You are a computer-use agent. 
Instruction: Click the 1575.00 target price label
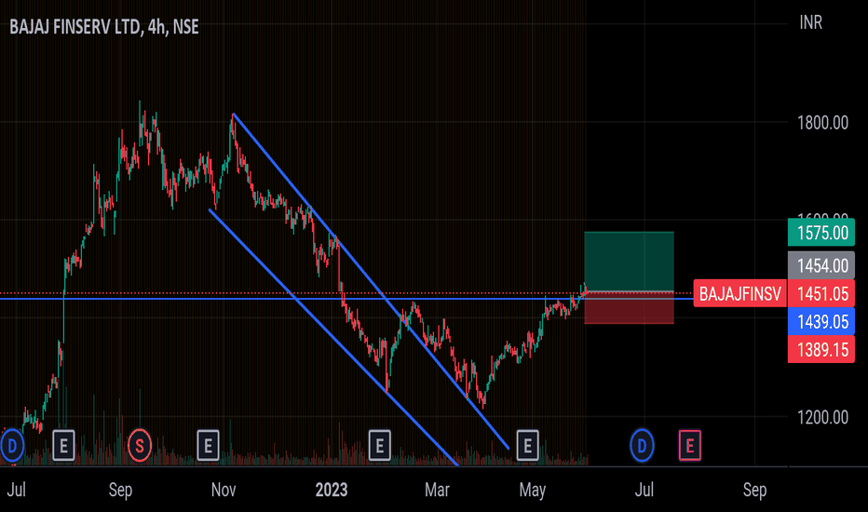(821, 233)
